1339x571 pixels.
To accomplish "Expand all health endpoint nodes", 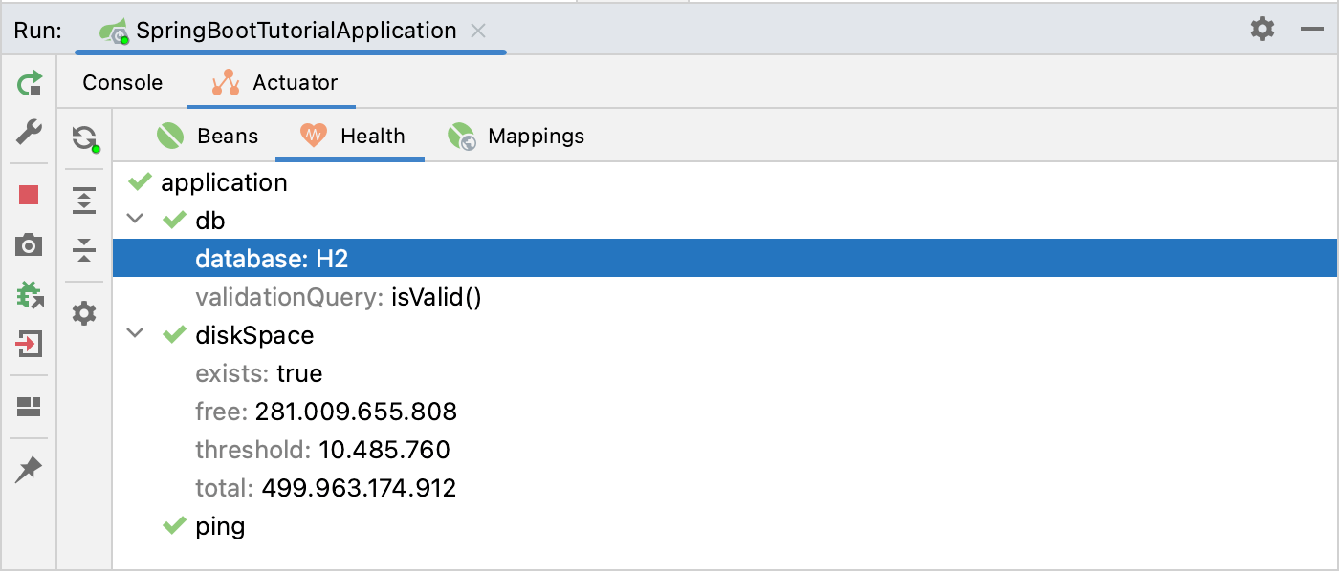I will click(x=84, y=201).
